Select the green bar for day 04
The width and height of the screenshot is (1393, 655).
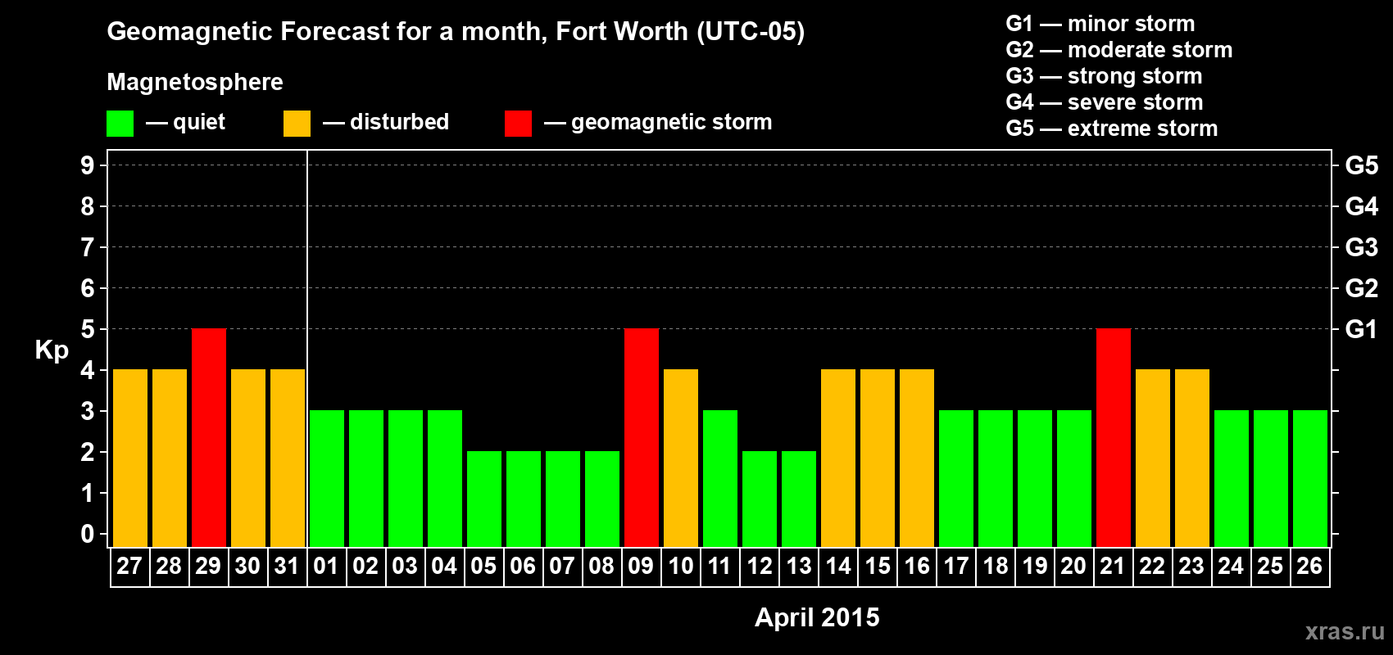(445, 479)
